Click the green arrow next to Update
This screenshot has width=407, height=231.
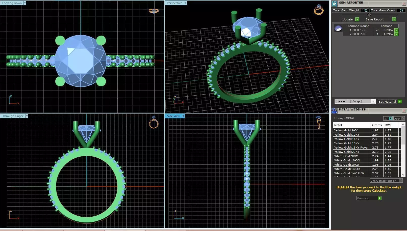pos(357,19)
